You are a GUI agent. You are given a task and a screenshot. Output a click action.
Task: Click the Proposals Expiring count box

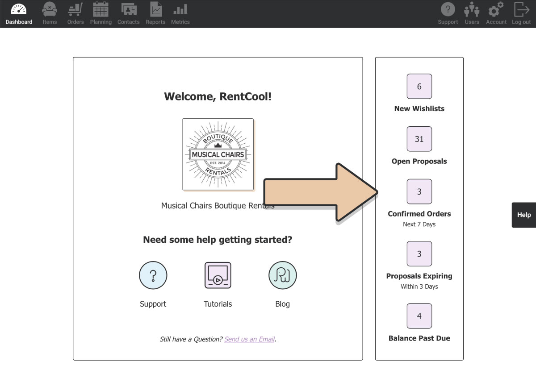click(419, 254)
